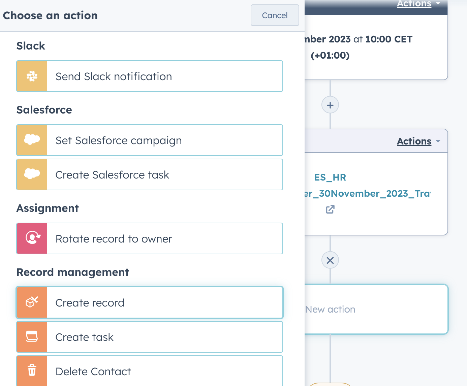Click the trash icon on Delete Contact
467x386 pixels.
[x=32, y=371]
